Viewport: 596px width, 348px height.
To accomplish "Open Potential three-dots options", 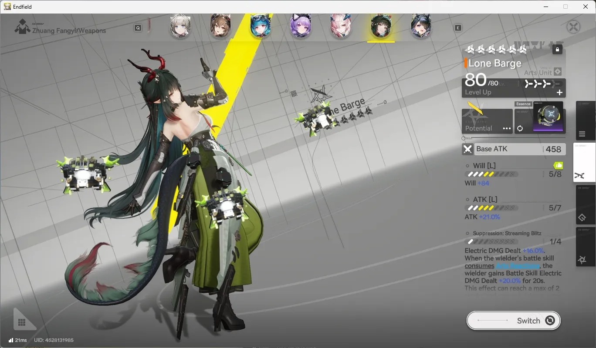I will pyautogui.click(x=507, y=128).
